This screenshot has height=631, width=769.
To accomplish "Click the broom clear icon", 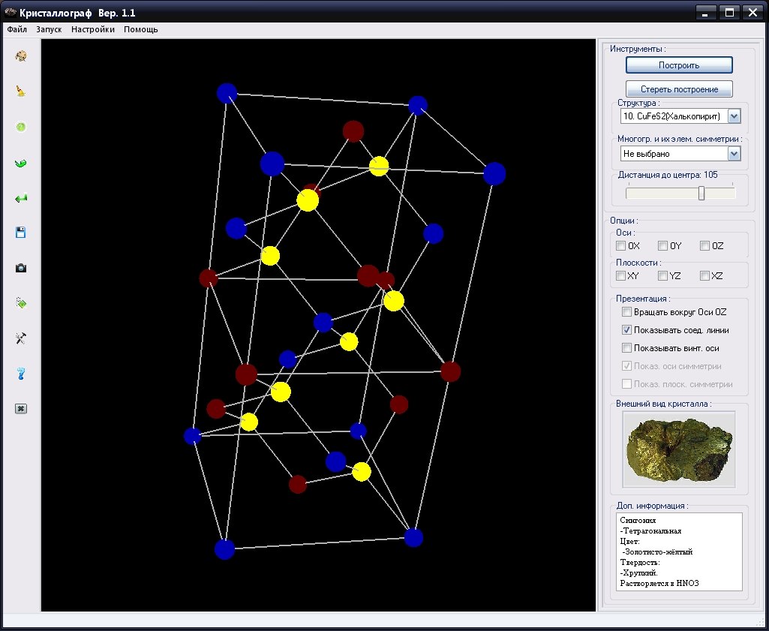I will click(20, 92).
